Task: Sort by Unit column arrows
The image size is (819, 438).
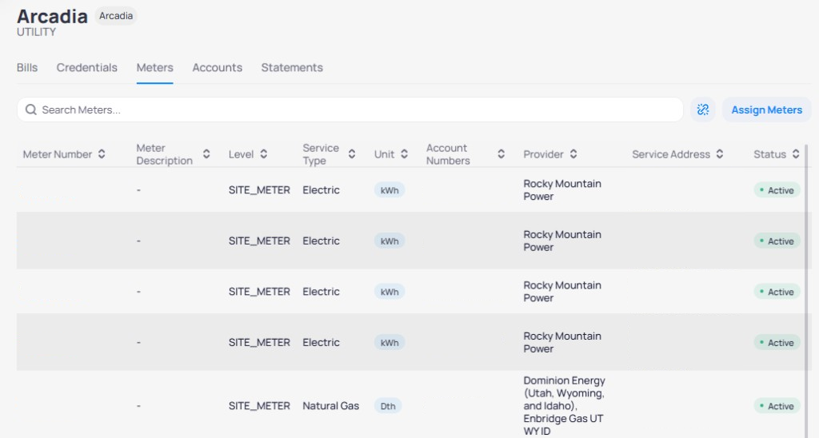Action: tap(404, 154)
